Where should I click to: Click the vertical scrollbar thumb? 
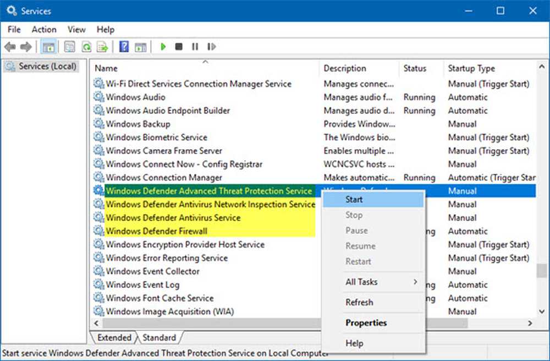pyautogui.click(x=542, y=271)
